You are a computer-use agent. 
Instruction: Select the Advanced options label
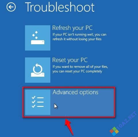point(75,92)
